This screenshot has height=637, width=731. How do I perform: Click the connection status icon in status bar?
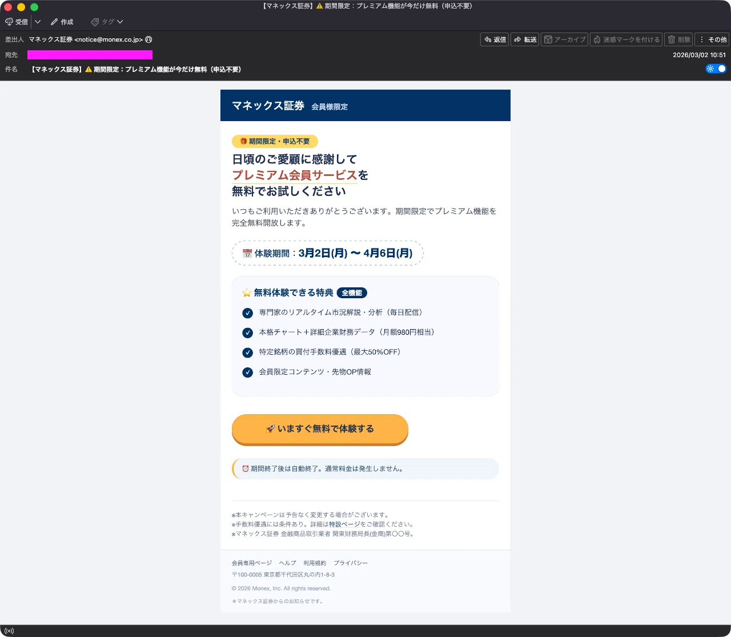pyautogui.click(x=9, y=631)
